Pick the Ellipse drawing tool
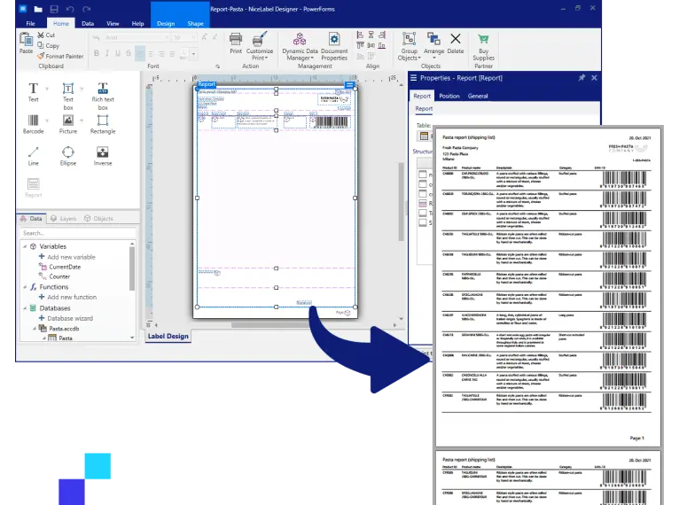Image resolution: width=679 pixels, height=505 pixels. [68, 154]
